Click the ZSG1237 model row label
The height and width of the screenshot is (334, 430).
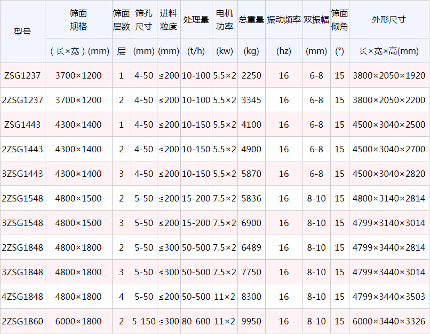coord(23,75)
